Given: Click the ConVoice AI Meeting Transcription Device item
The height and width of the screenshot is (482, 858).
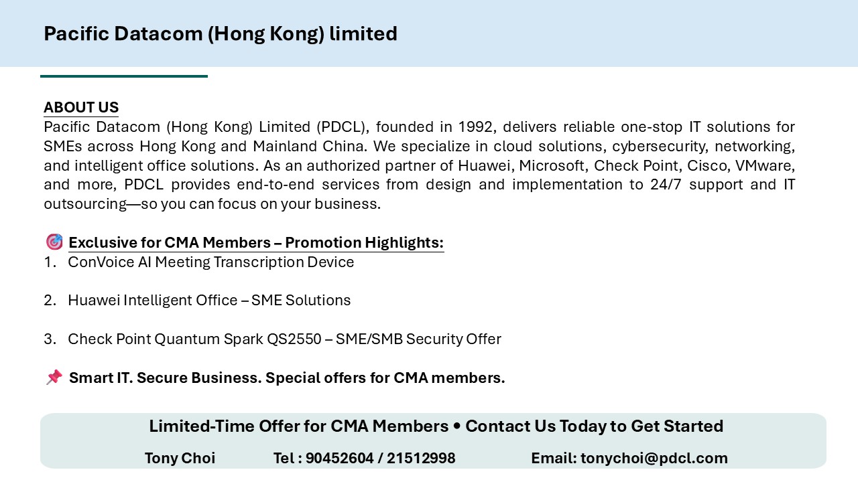Looking at the screenshot, I should pyautogui.click(x=210, y=262).
